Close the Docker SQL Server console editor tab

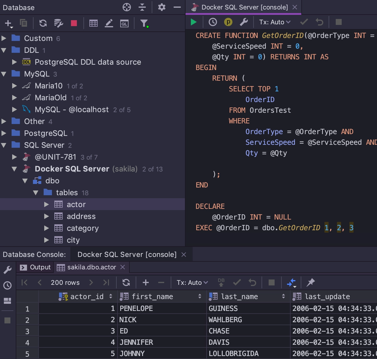coord(295,7)
